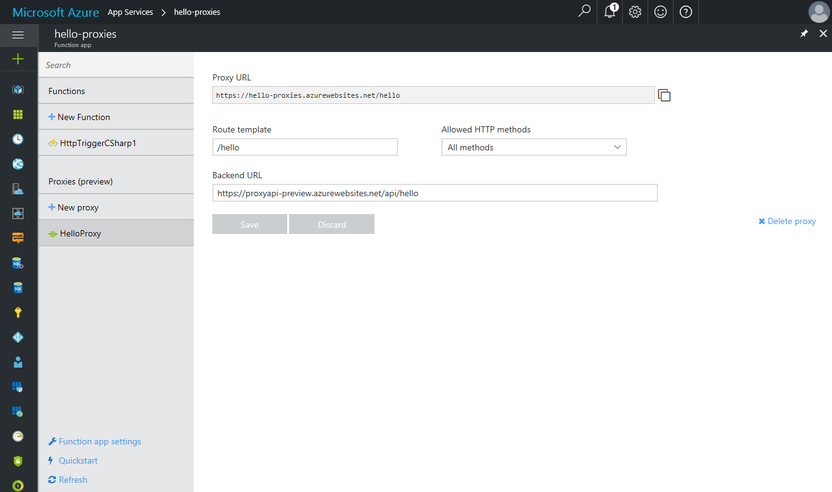832x492 pixels.
Task: Click into the Backend URL field
Action: point(435,192)
